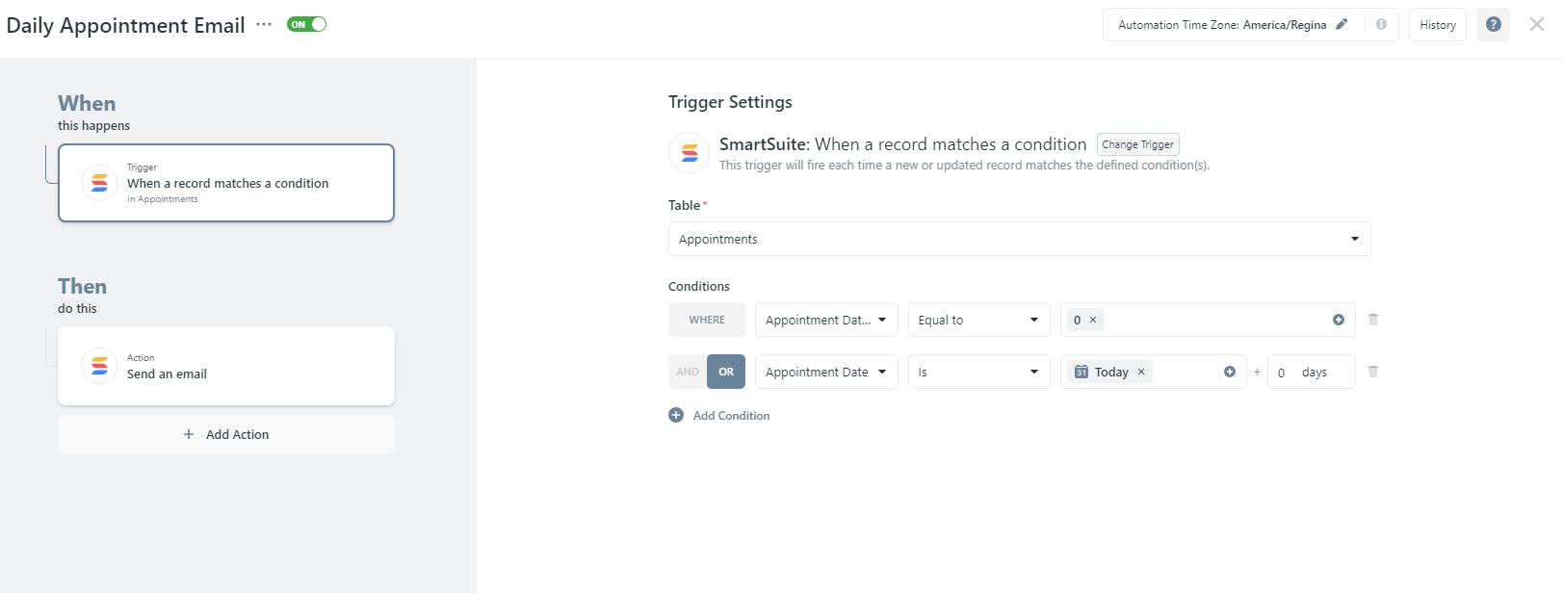Open the three-dot menu beside automation title
Viewport: 1564px width, 593px height.
click(264, 25)
